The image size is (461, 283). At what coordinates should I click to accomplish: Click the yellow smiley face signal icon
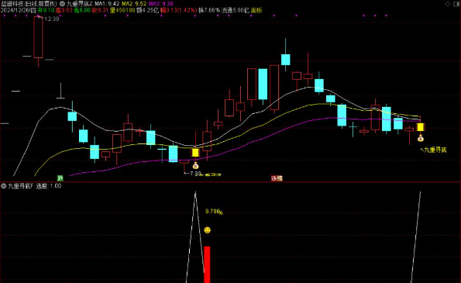208,230
